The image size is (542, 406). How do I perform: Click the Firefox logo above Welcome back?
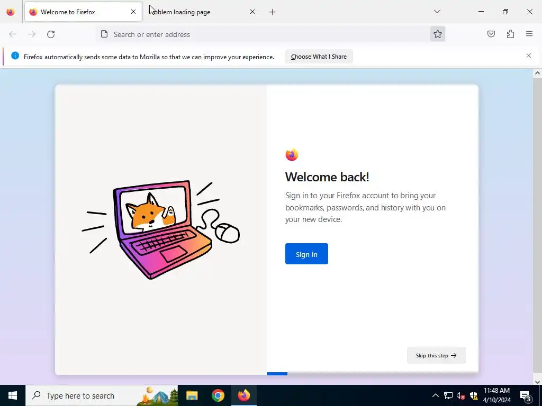click(x=292, y=155)
